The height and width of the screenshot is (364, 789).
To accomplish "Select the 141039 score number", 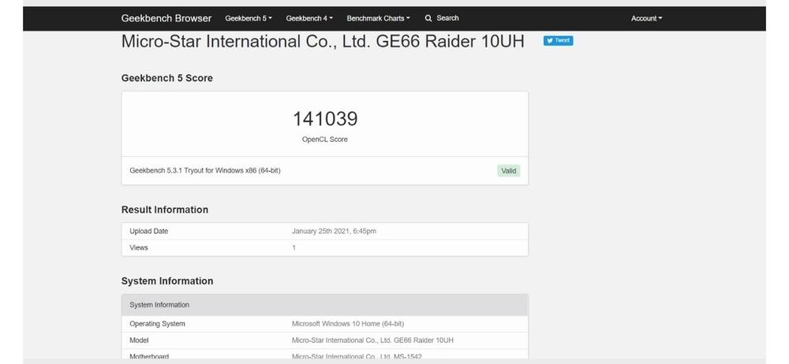I will click(325, 119).
